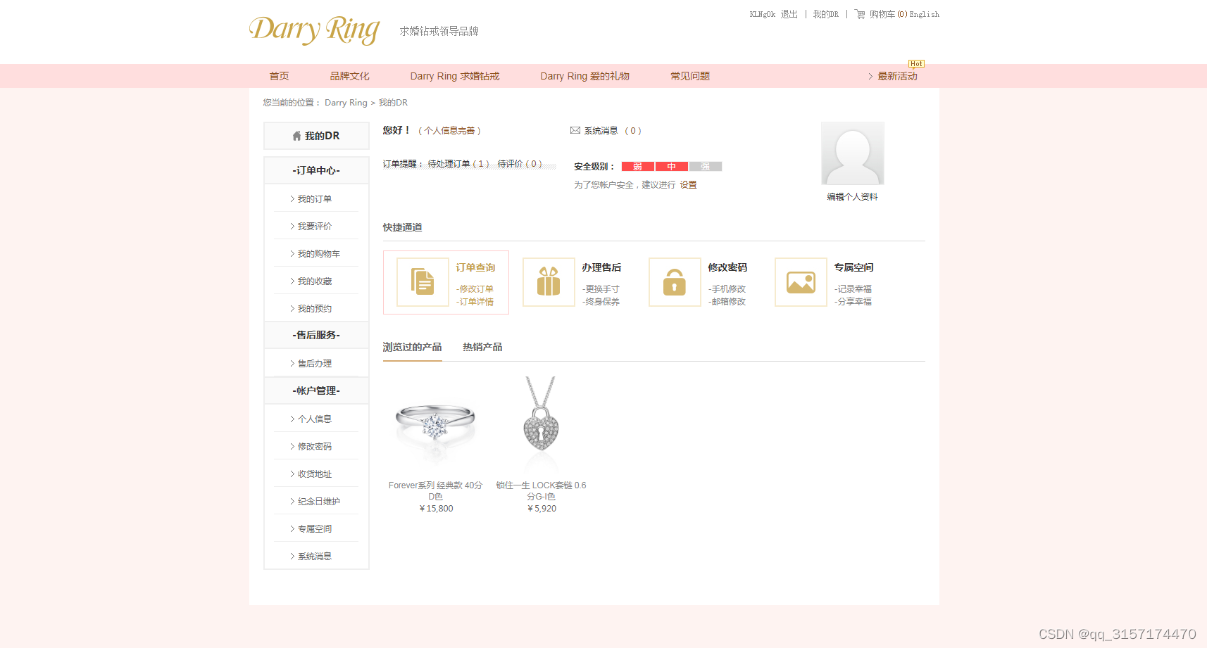Screen dimensions: 1207x648
Task: Open 系统消息 in sidebar
Action: click(314, 557)
